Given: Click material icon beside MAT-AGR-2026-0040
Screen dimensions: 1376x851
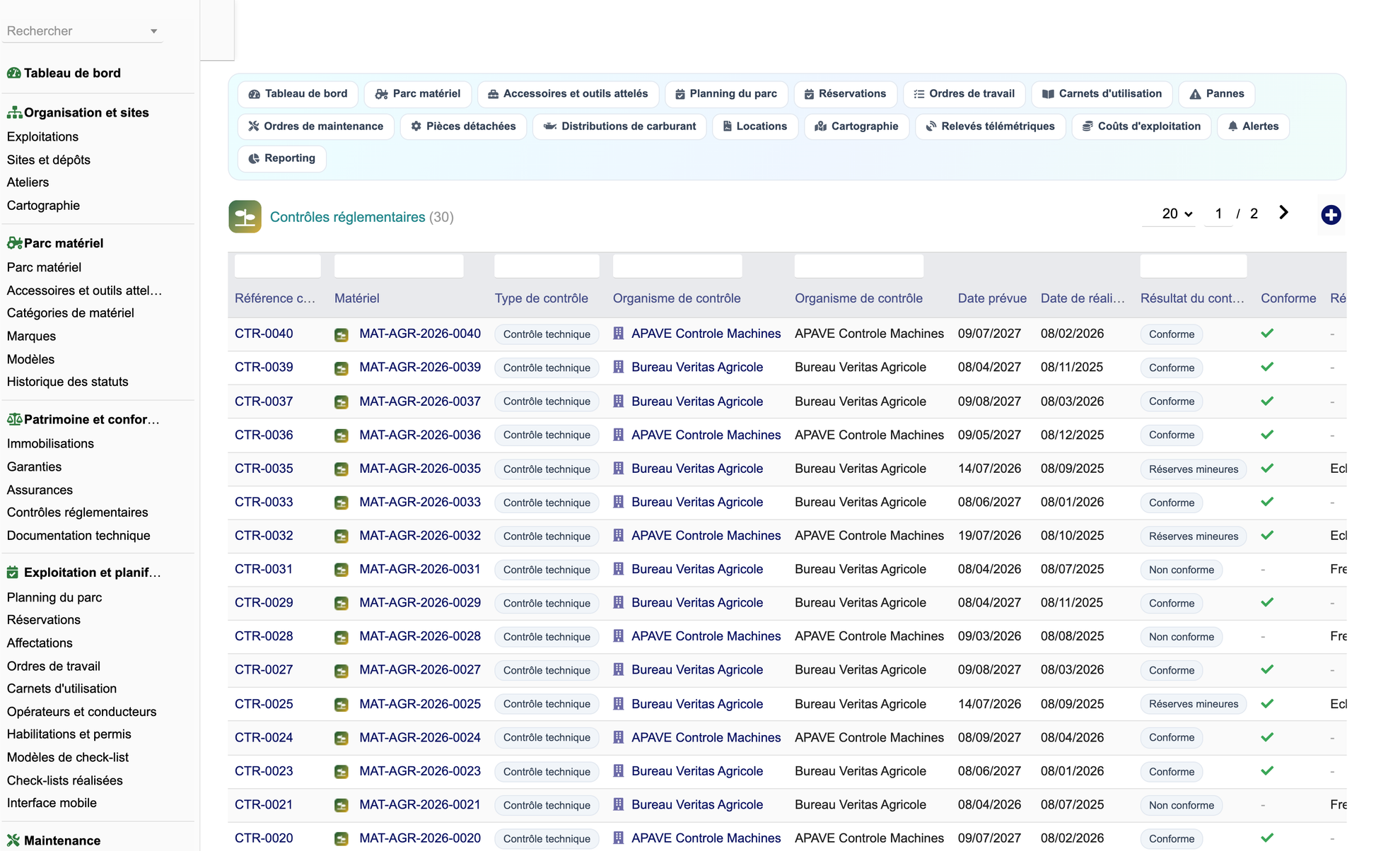Looking at the screenshot, I should (x=342, y=334).
